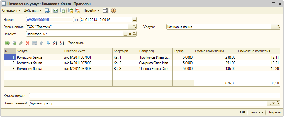This screenshot has height=117, width=284.
Task: Open calendar picker in the date field
Action: point(134,20)
